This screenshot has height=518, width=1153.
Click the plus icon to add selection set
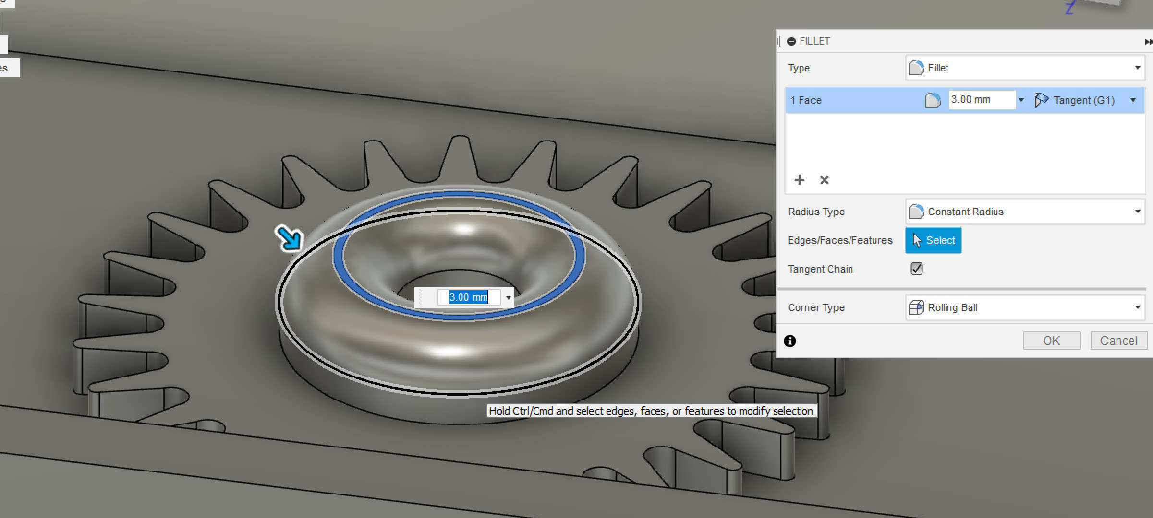point(800,180)
